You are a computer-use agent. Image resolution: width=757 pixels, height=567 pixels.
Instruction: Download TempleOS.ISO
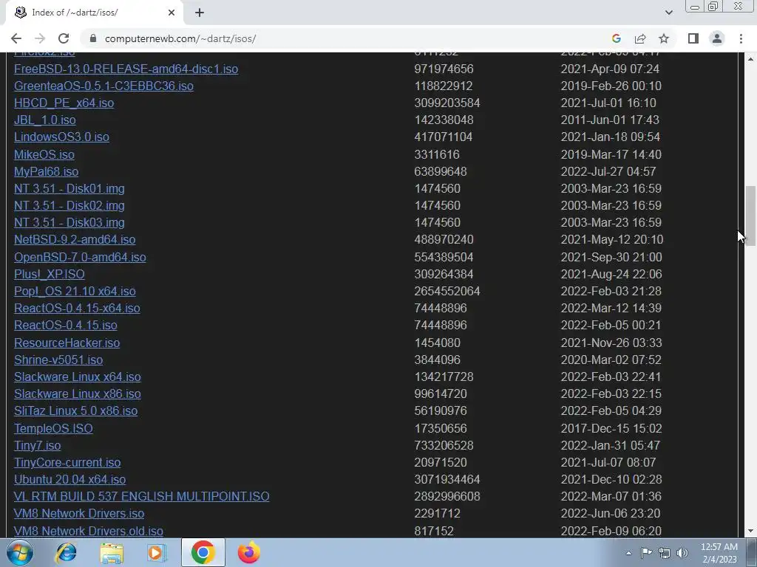(53, 428)
